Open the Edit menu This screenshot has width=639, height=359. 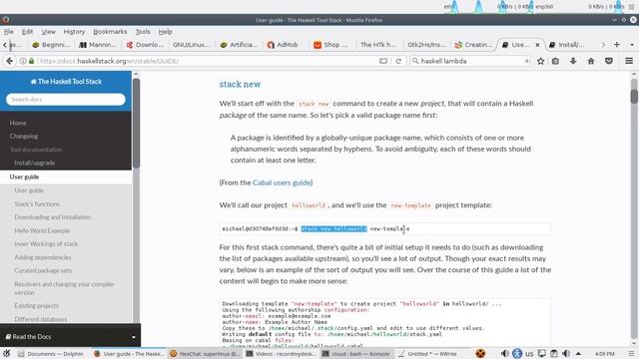pos(27,31)
